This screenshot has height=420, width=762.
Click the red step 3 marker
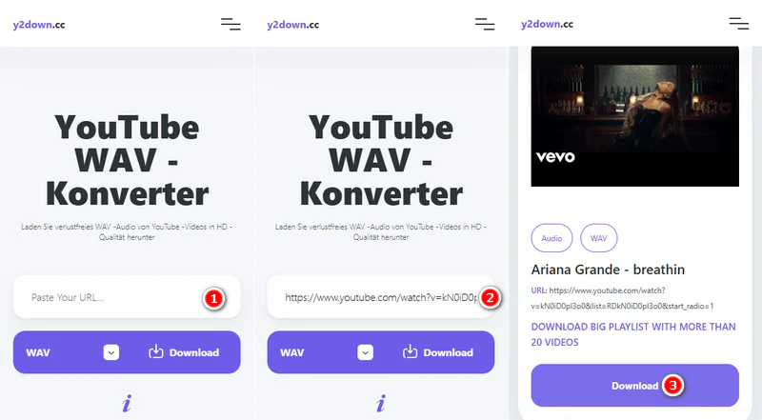pyautogui.click(x=672, y=386)
